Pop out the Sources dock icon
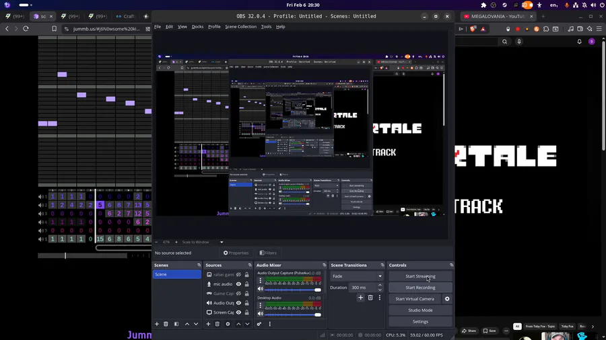This screenshot has width=606, height=340. point(250,265)
